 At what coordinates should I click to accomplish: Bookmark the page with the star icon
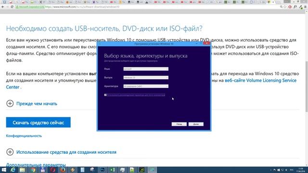pyautogui.click(x=285, y=7)
